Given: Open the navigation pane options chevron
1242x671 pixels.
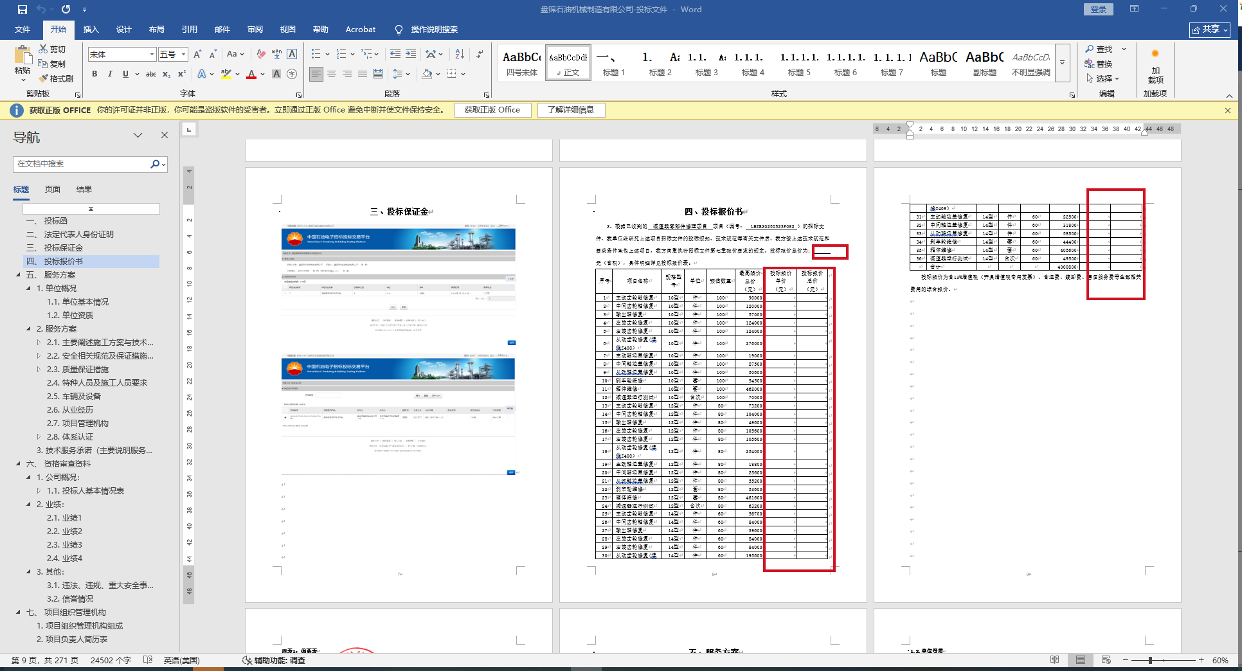Looking at the screenshot, I should (138, 135).
